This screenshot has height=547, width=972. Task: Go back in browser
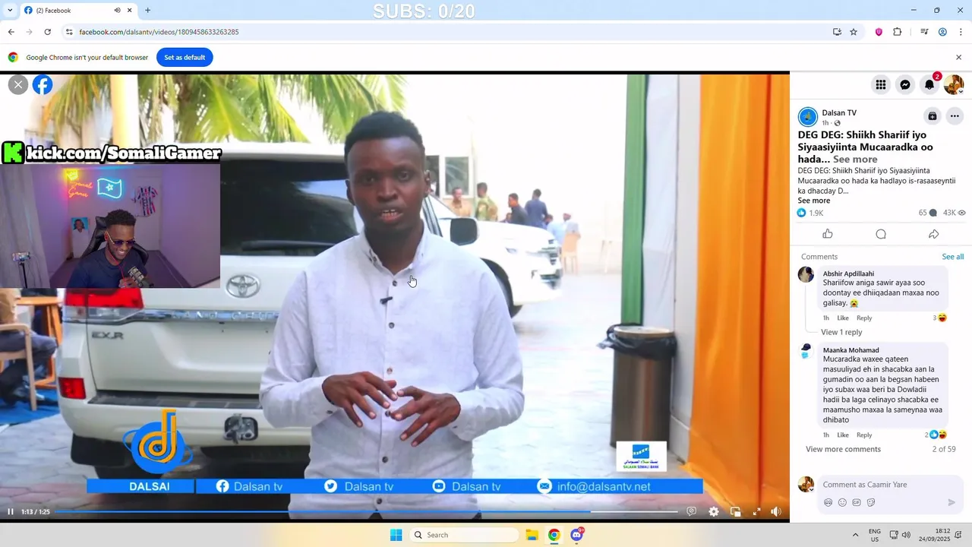point(11,32)
